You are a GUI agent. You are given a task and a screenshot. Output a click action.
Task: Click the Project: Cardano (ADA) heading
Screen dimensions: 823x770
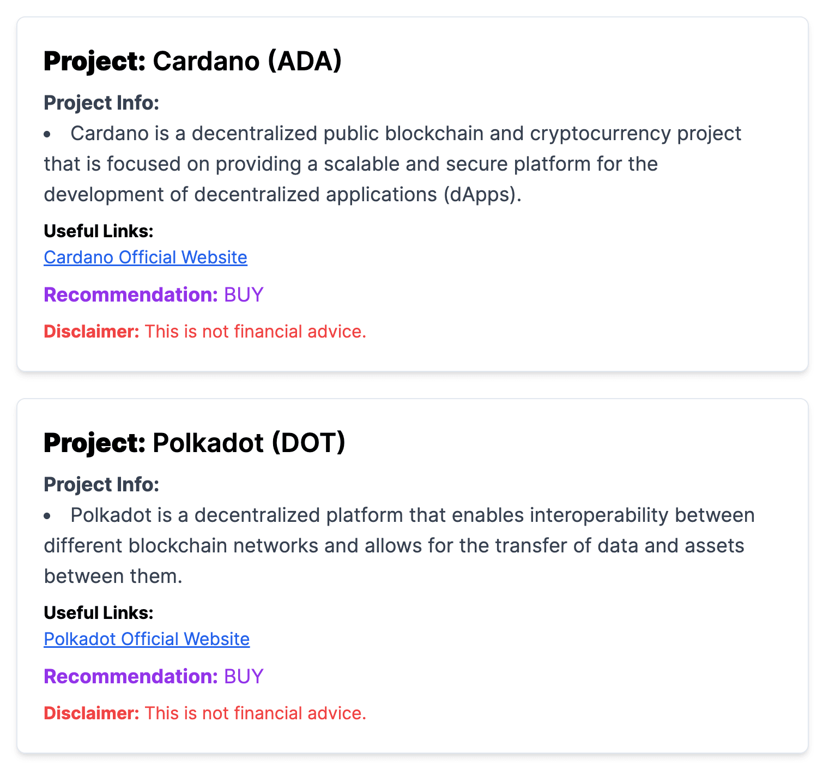point(192,61)
